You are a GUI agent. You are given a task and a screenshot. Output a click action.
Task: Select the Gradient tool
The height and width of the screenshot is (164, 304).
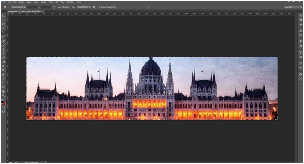click(x=3, y=62)
